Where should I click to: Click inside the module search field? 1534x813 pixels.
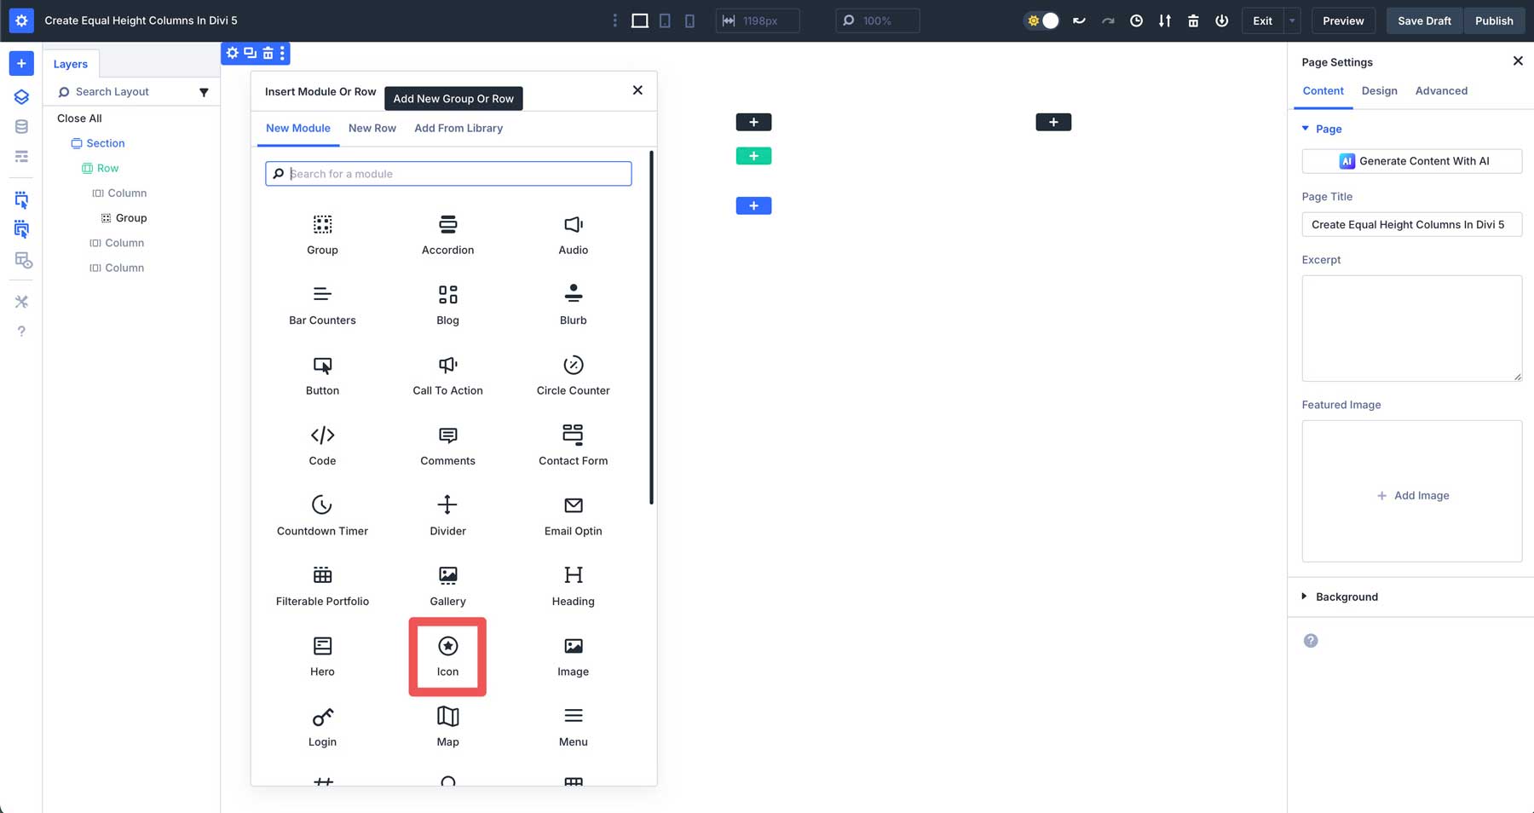[x=447, y=173]
